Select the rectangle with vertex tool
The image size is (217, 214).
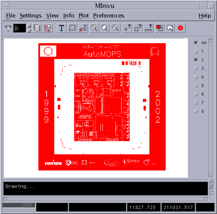tap(72, 28)
